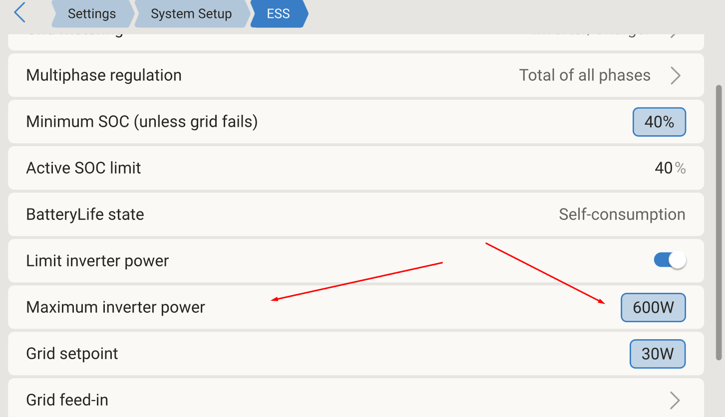Adjust the 30W Grid setpoint value

657,354
